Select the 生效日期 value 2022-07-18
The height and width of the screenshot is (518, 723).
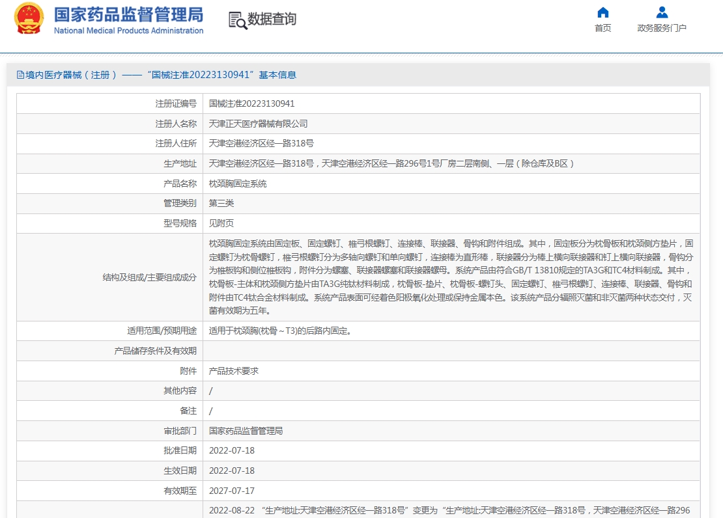pyautogui.click(x=232, y=471)
